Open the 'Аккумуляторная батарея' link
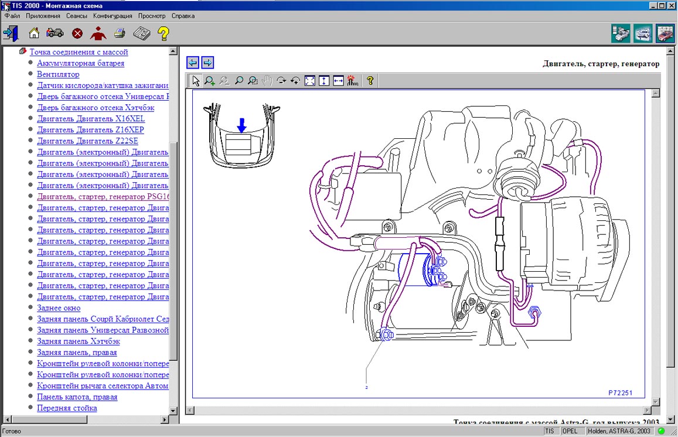 (x=80, y=63)
